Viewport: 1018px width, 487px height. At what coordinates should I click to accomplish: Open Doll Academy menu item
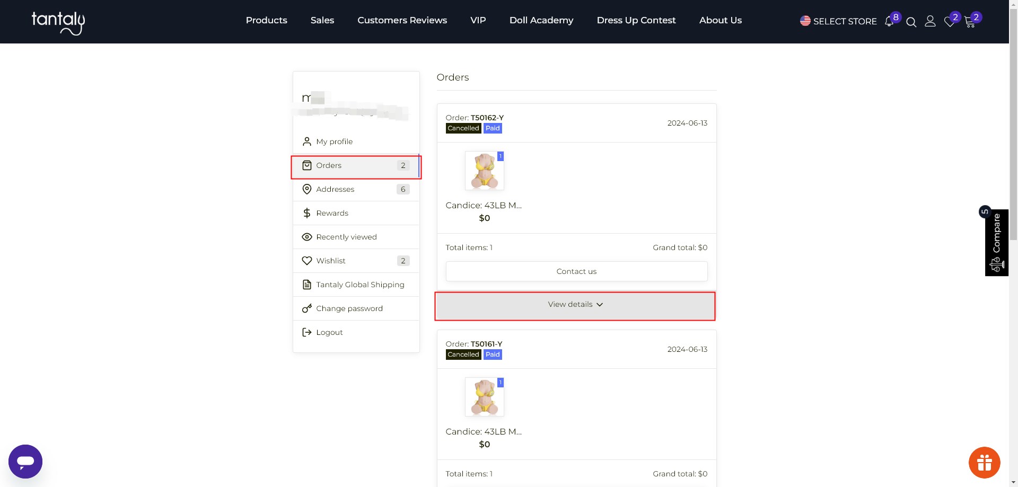pos(541,20)
